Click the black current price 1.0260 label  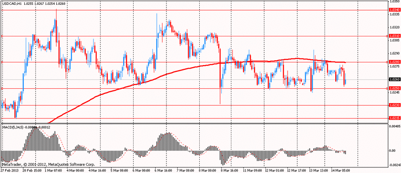tap(394, 80)
